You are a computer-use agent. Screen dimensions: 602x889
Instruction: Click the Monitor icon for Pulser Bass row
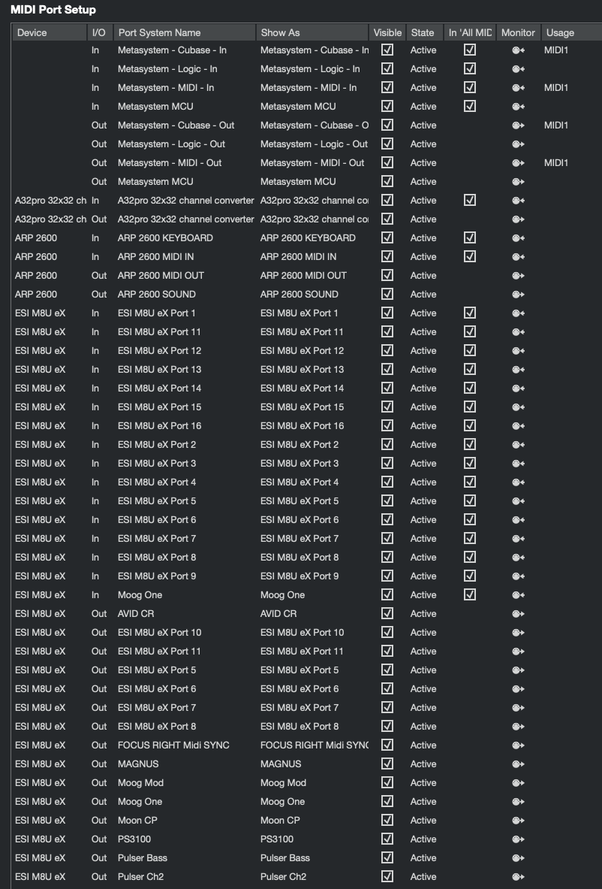[x=518, y=858]
